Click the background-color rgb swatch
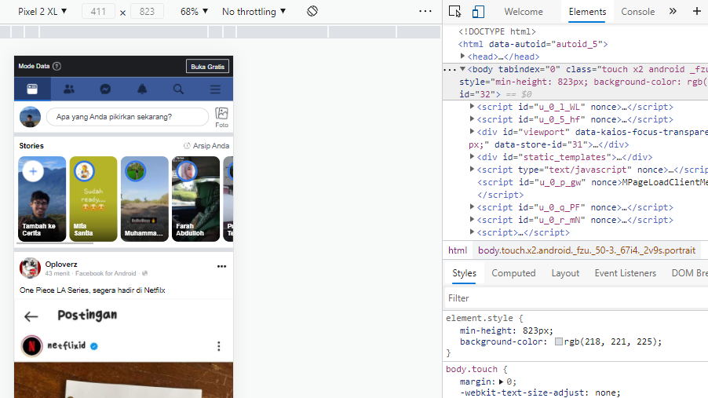The image size is (708, 398). click(x=559, y=341)
